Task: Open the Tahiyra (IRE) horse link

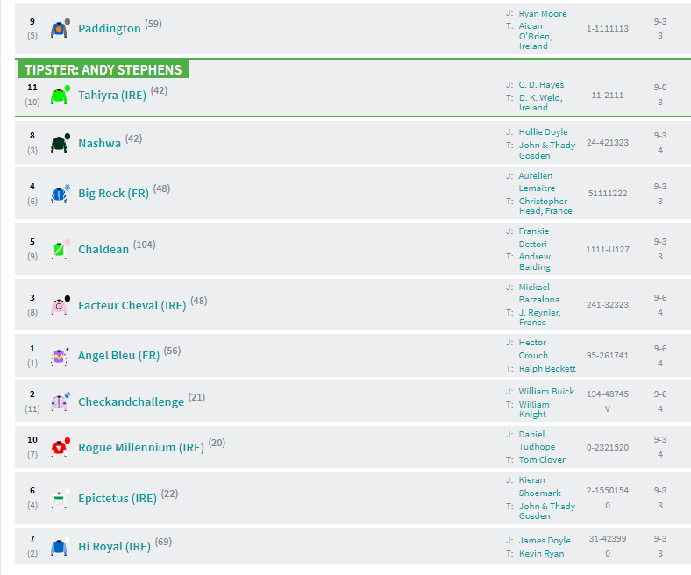Action: point(112,96)
